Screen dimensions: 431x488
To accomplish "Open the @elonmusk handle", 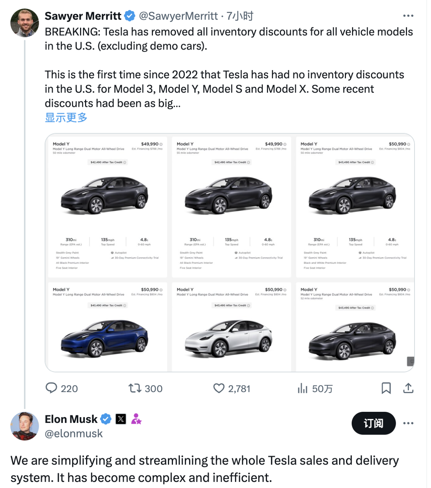I will [74, 434].
